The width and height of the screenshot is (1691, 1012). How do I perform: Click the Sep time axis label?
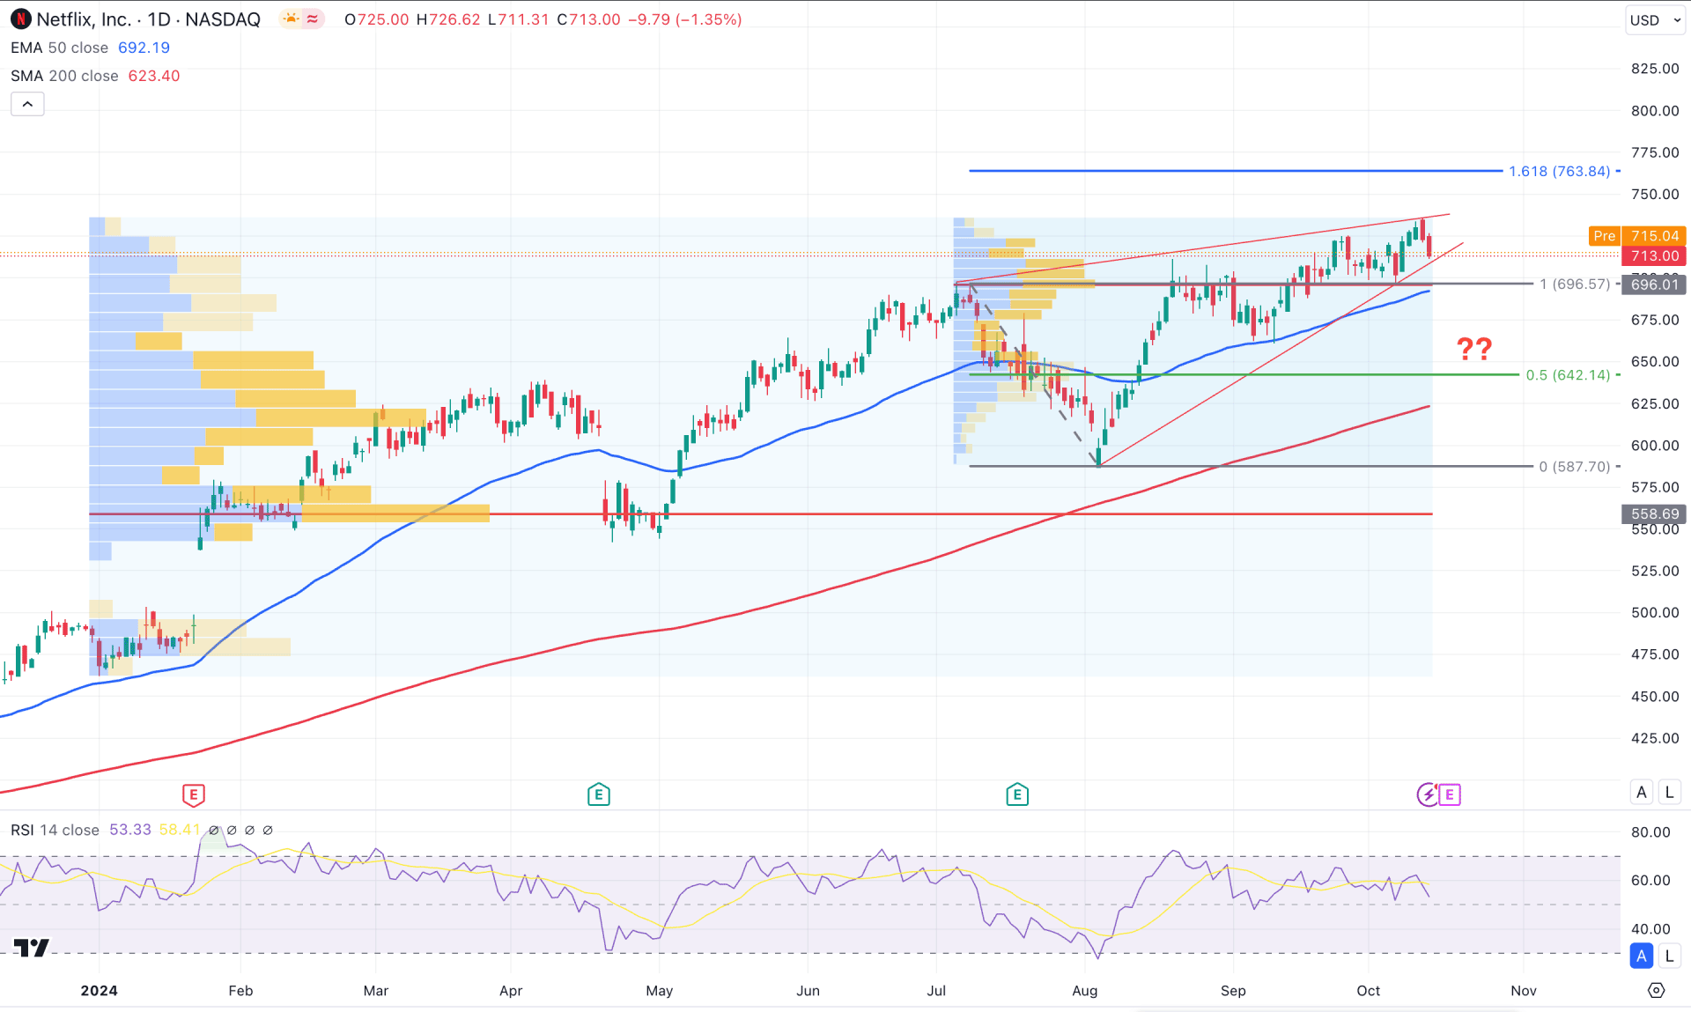pos(1233,991)
